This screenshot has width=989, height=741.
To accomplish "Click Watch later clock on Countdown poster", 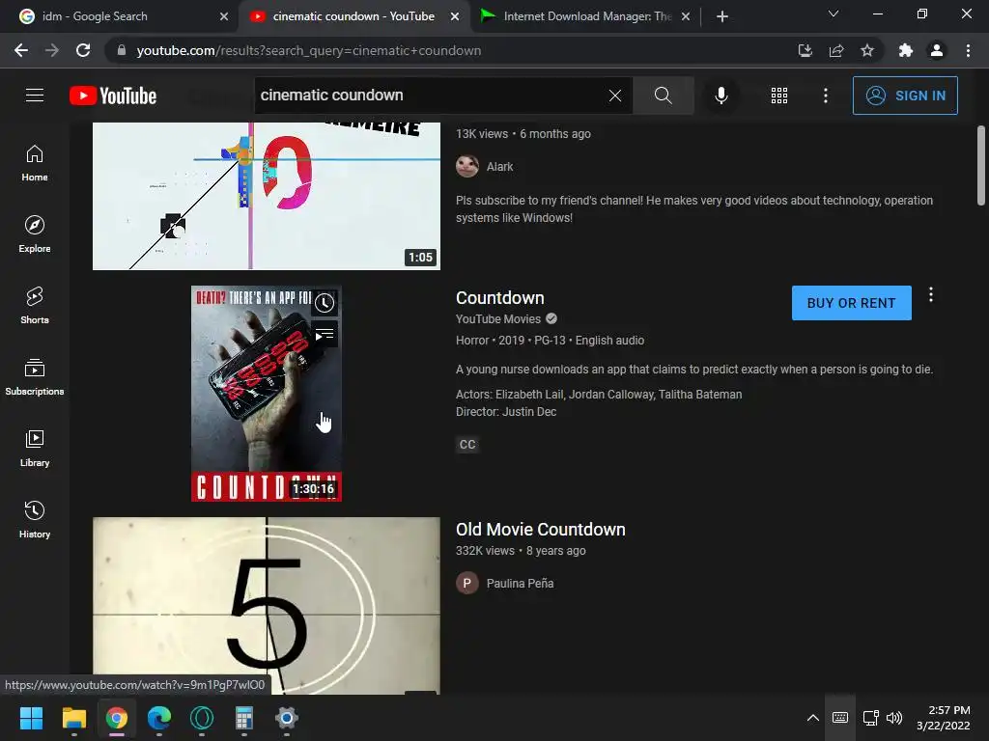I will pos(325,303).
